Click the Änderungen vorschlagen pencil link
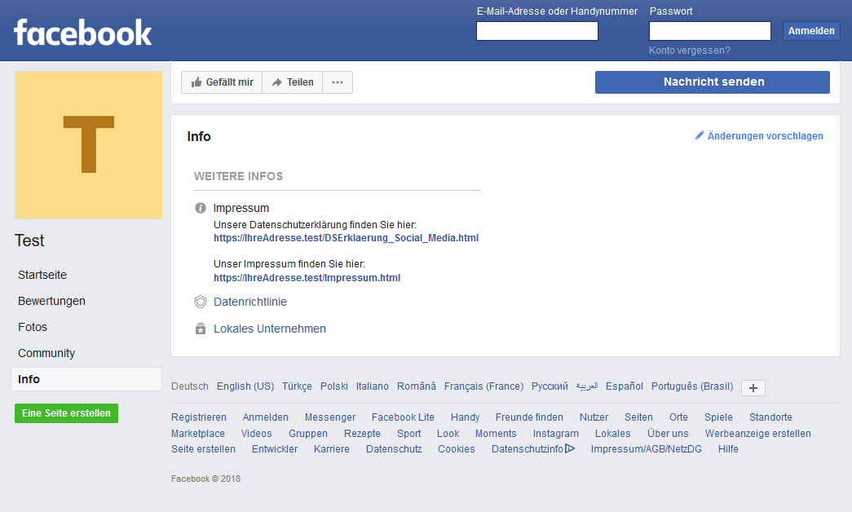 759,136
